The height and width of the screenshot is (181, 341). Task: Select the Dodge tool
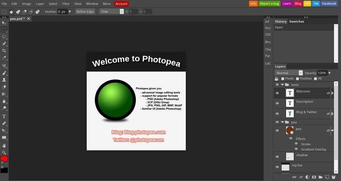click(4, 108)
